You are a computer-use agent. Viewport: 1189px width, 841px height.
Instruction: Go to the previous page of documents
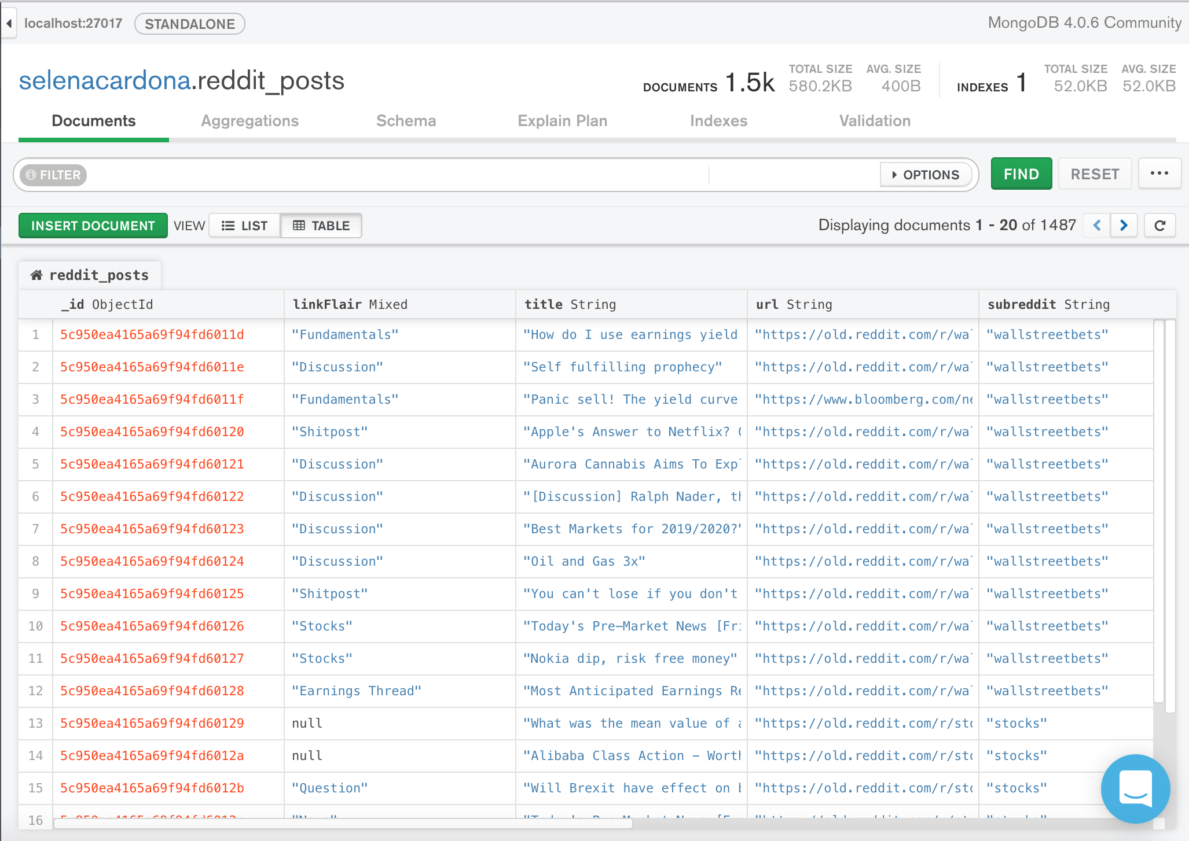[1097, 226]
